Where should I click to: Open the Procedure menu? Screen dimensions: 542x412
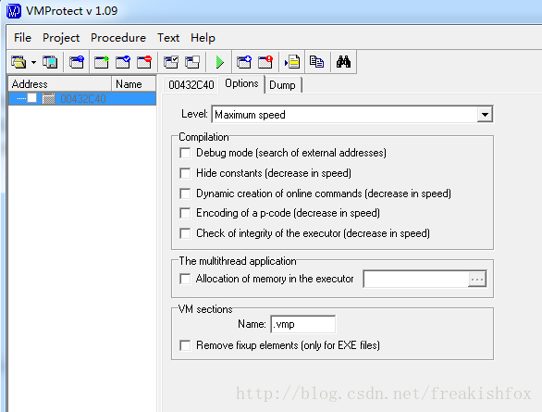pos(118,38)
